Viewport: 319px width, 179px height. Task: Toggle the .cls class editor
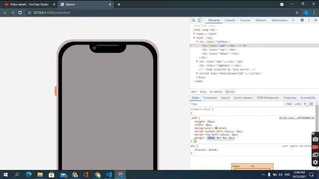(298, 104)
